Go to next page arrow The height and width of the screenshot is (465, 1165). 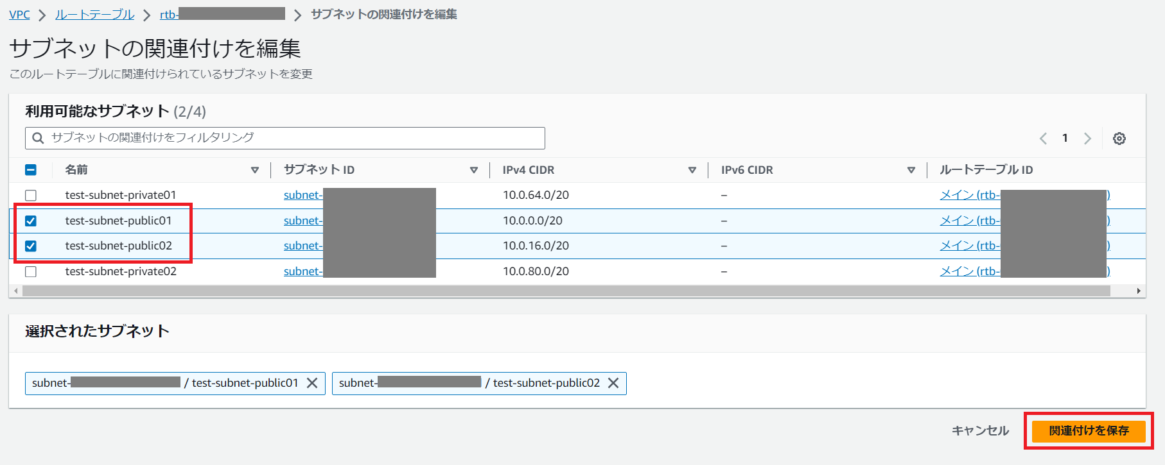pyautogui.click(x=1087, y=139)
